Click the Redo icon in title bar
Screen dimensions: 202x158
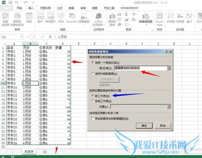[x=25, y=2]
